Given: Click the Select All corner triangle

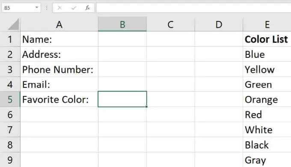Looking at the screenshot, I should [x=13, y=24].
